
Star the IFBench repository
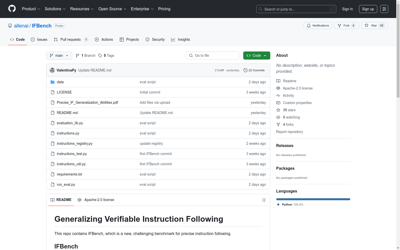click(x=374, y=25)
